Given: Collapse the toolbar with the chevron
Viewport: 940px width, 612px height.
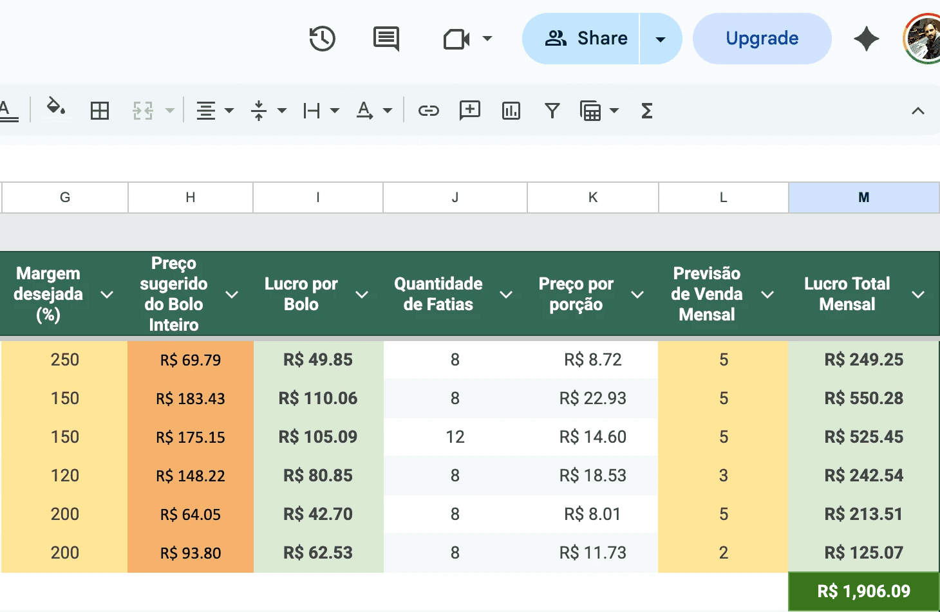Looking at the screenshot, I should pyautogui.click(x=917, y=111).
